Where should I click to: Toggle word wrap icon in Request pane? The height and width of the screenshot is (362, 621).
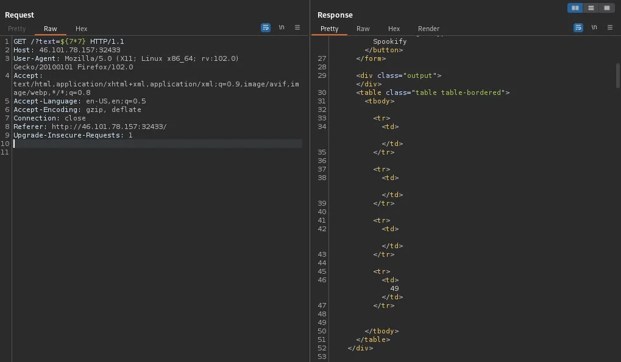(x=266, y=27)
